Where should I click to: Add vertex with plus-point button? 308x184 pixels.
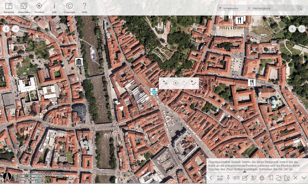[x=166, y=83]
